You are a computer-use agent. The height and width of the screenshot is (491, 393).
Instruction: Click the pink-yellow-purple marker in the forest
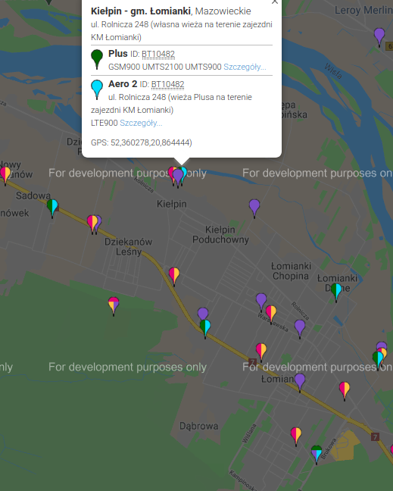114,306
